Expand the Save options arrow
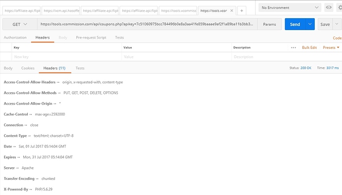This screenshot has width=342, height=195. tap(337, 24)
